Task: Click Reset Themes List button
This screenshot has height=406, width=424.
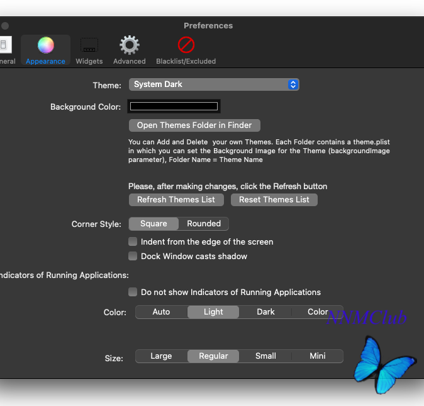Action: [274, 200]
